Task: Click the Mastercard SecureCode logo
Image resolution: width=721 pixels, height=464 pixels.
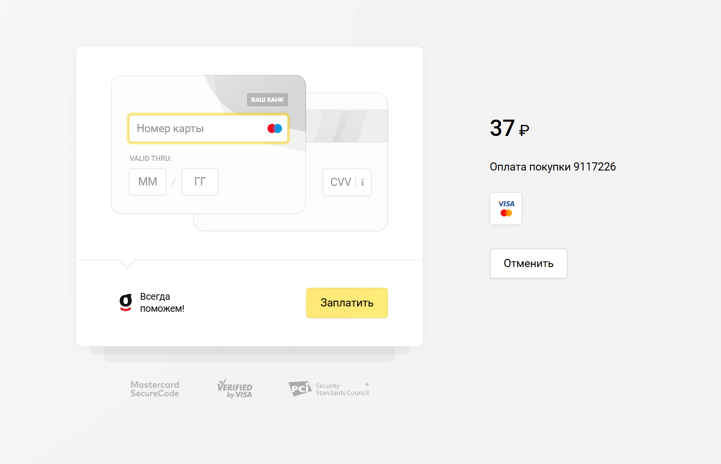Action: point(155,389)
